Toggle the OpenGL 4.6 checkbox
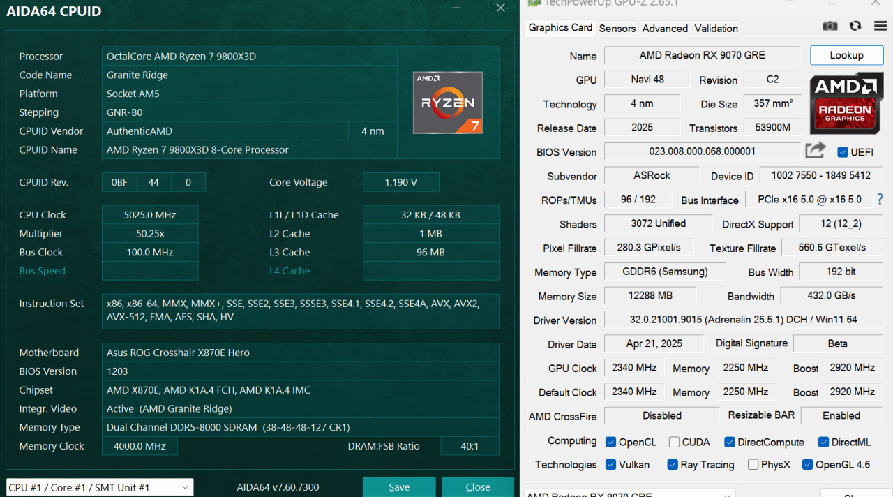 pos(807,464)
